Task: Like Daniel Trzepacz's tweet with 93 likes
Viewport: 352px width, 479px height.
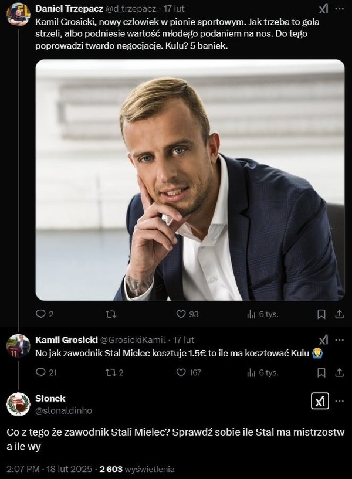Action: tap(181, 314)
